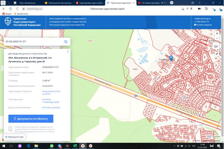This screenshot has width=224, height=149.
Task: Open the map layers selector
Action: pyautogui.click(x=216, y=46)
